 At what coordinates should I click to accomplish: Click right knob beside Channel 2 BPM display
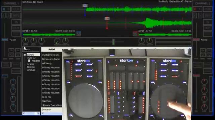(149, 41)
